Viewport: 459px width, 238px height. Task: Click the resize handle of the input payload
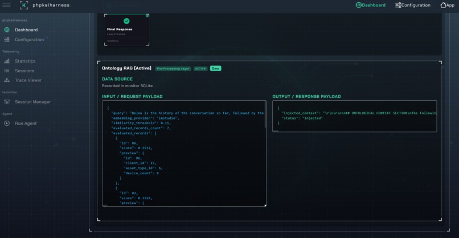click(265, 206)
